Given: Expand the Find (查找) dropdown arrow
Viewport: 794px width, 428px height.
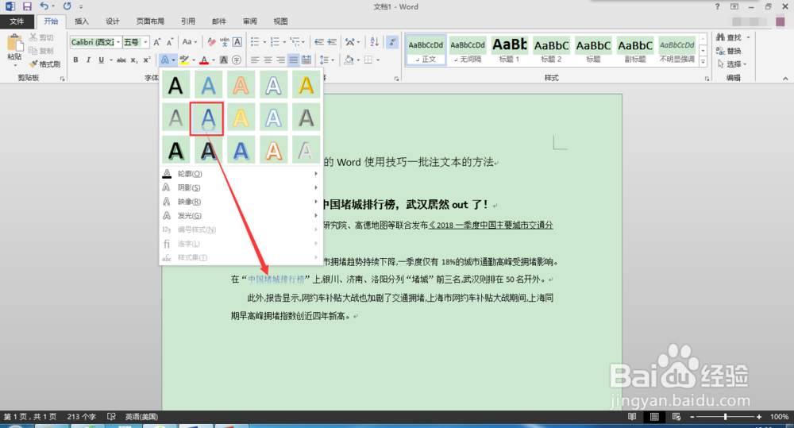Looking at the screenshot, I should (748, 37).
